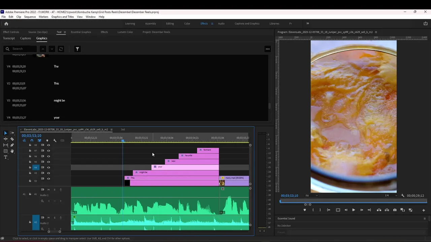Screen dimensions: 431x242
Task: Solo audio track A1
Action: point(55,190)
